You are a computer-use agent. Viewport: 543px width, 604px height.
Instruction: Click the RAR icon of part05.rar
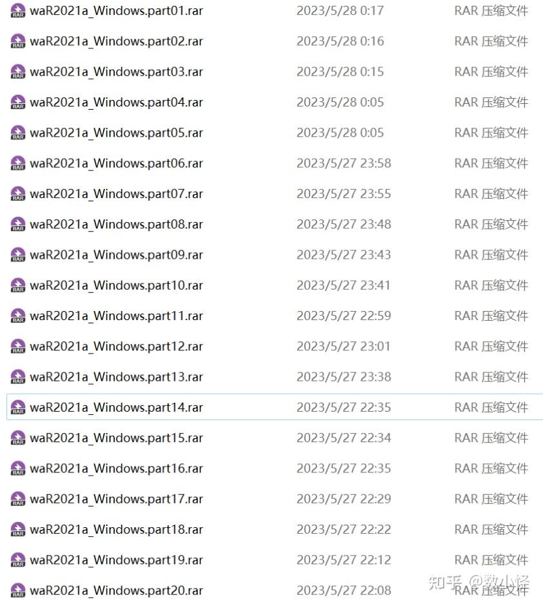(17, 132)
